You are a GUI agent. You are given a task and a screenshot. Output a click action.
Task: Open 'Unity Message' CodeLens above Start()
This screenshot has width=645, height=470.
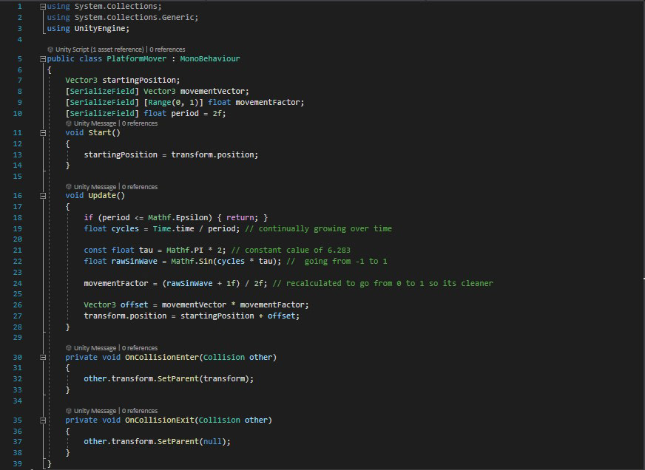pyautogui.click(x=95, y=123)
